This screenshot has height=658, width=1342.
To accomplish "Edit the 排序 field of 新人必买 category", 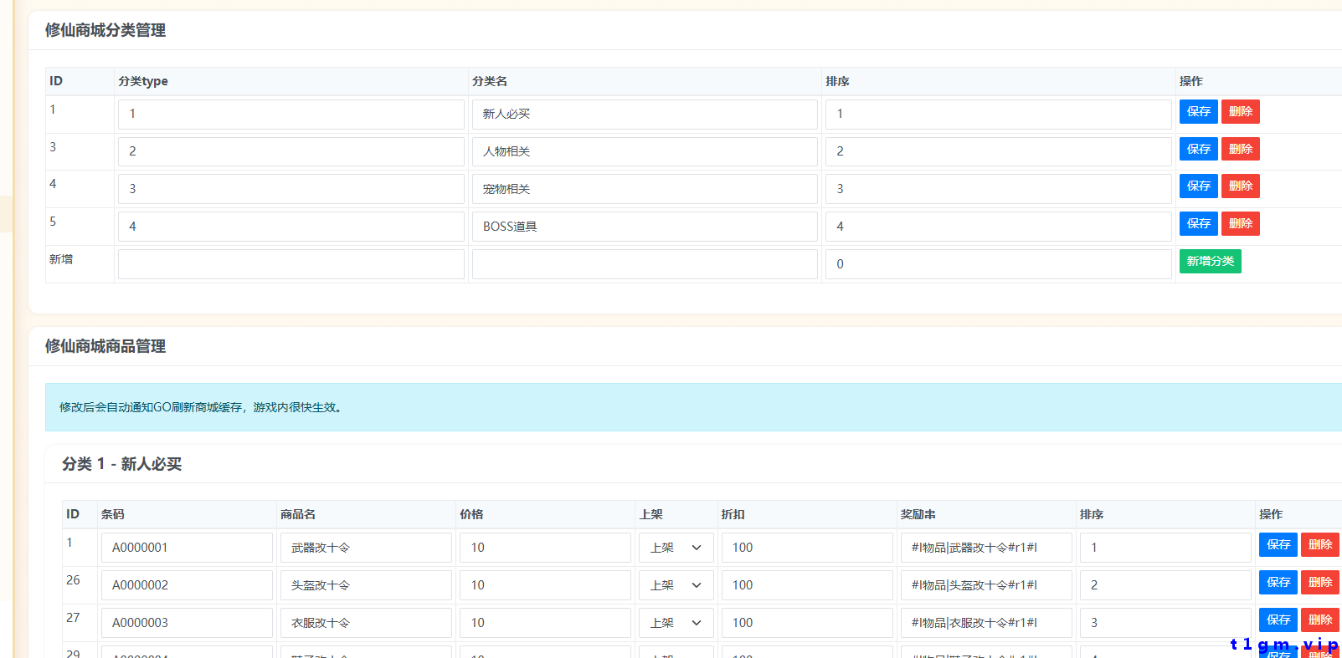I will 999,115.
